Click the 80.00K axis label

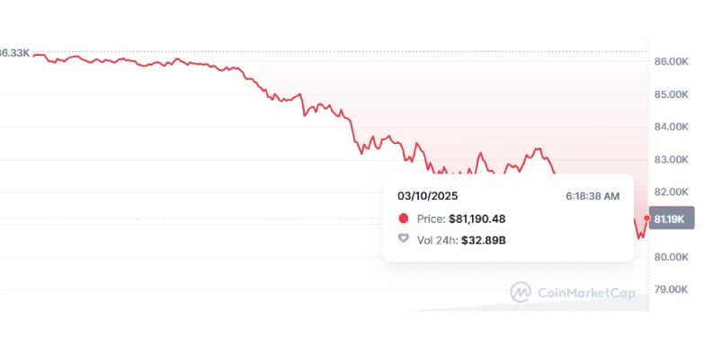pyautogui.click(x=672, y=257)
